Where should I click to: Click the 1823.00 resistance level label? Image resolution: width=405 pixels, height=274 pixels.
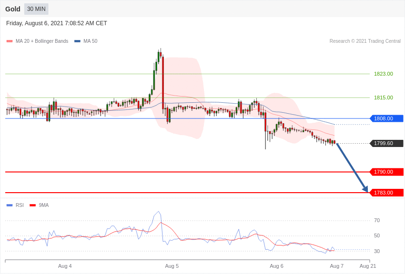point(383,74)
